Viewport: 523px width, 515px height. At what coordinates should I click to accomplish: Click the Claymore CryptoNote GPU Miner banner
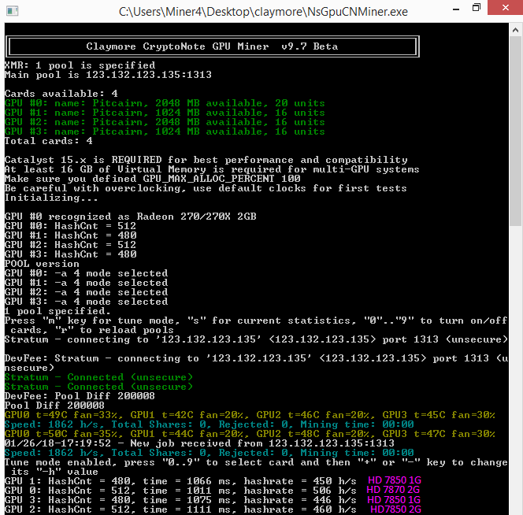point(211,46)
